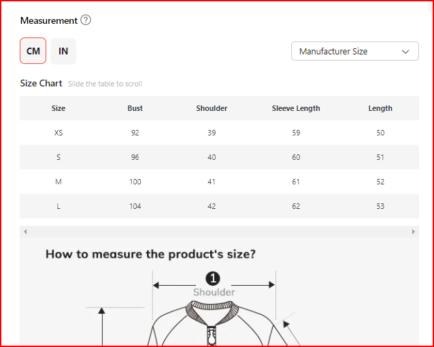This screenshot has width=434, height=347.
Task: Switch measurement units to IN
Action: [63, 51]
